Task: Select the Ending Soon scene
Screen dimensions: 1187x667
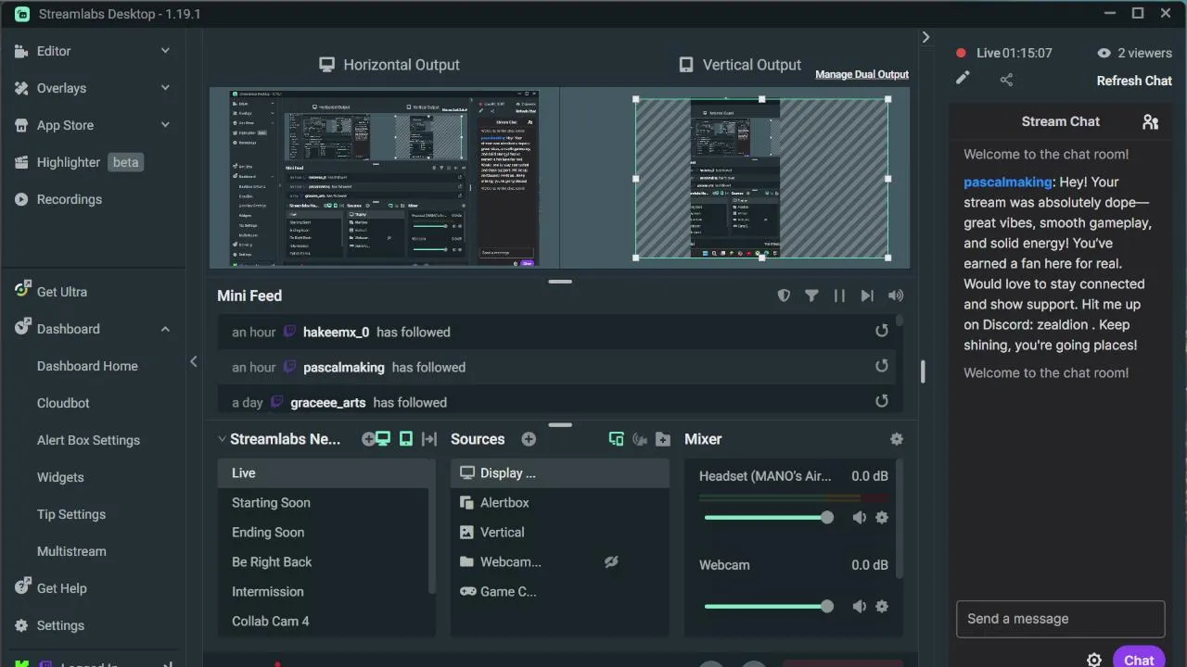Action: (324, 532)
